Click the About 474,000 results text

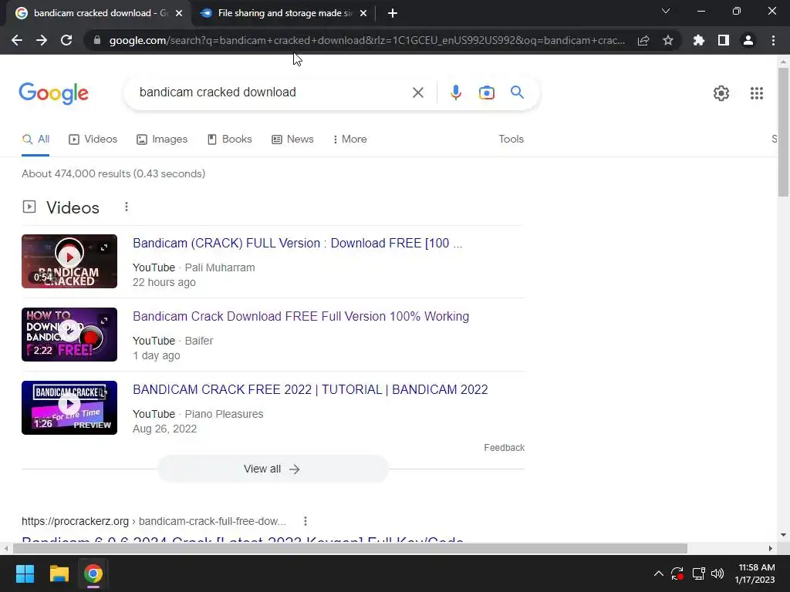(113, 173)
